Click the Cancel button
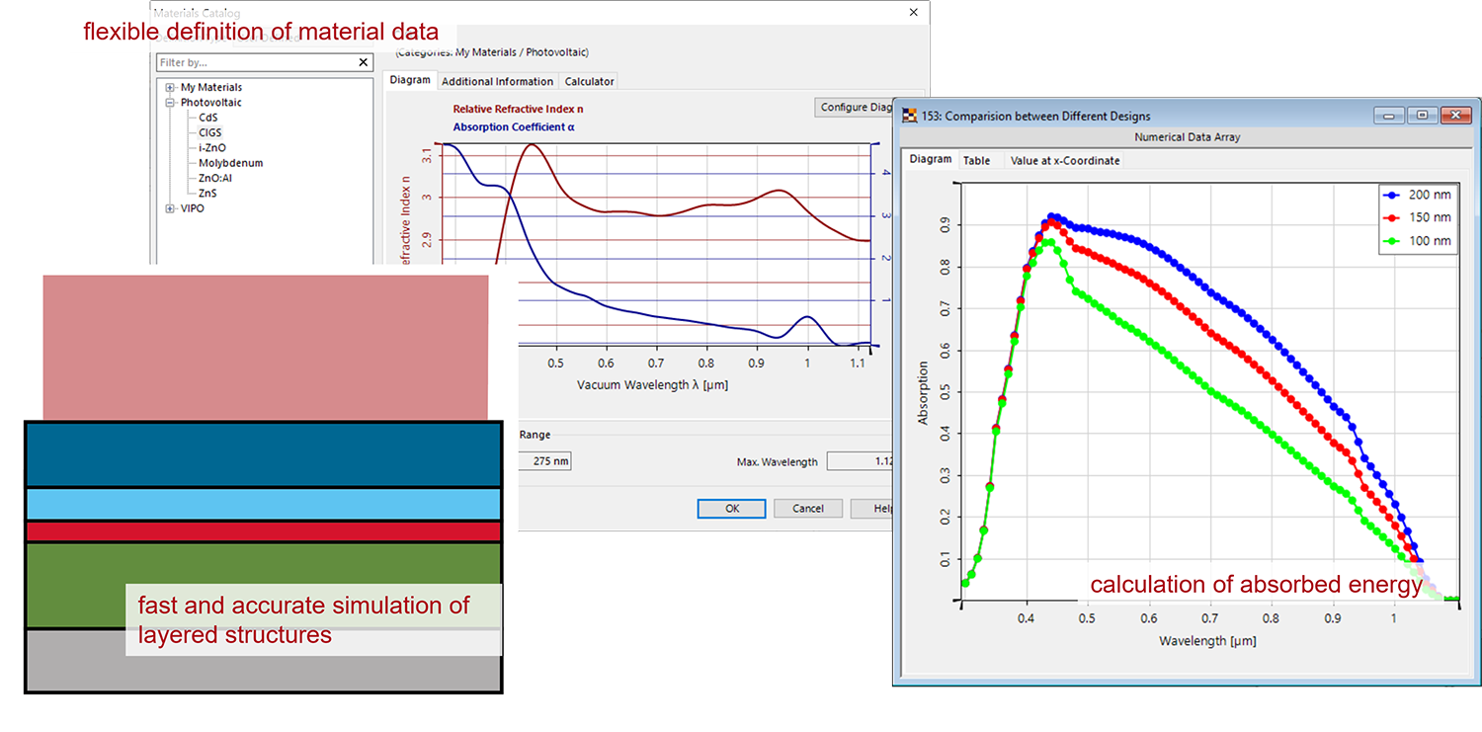This screenshot has height=732, width=1482. (807, 508)
